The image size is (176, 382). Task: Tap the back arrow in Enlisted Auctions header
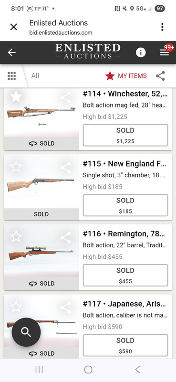click(11, 53)
